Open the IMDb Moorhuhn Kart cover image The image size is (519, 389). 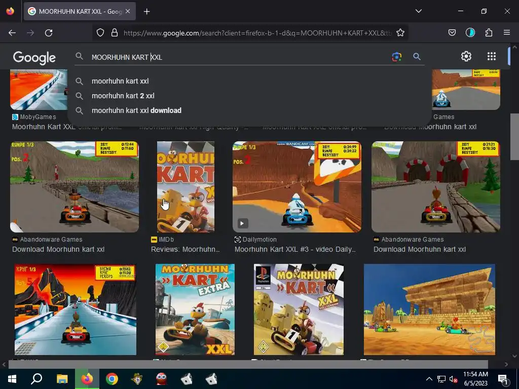186,187
